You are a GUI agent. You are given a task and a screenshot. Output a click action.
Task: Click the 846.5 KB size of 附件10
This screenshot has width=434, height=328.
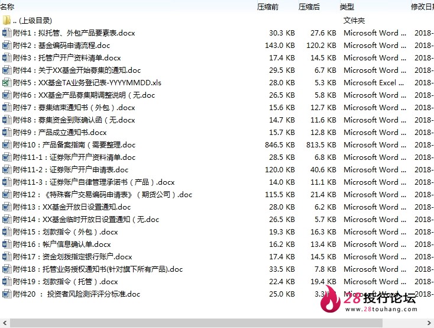tap(280, 144)
